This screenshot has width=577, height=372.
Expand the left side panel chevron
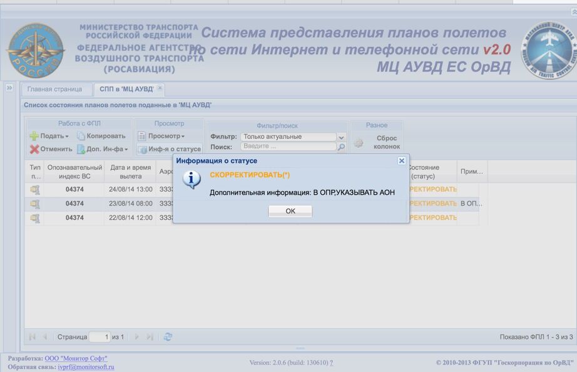[x=9, y=88]
